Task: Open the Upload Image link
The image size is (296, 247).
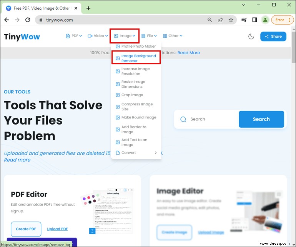Action: [x=211, y=232]
